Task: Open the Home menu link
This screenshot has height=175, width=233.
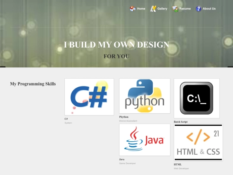Action: (141, 9)
